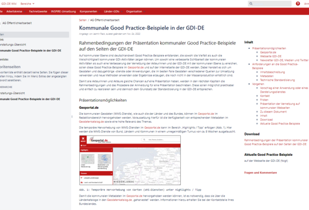Screen dimensions: 309x210
Task: Open Anforderungen an die Good Practice-Beispiele entry
Action: (275, 66)
